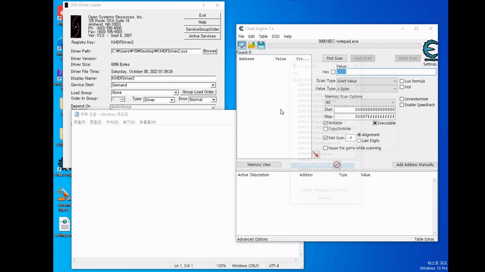Check the Not option
Image resolution: width=485 pixels, height=272 pixels.
[401, 87]
